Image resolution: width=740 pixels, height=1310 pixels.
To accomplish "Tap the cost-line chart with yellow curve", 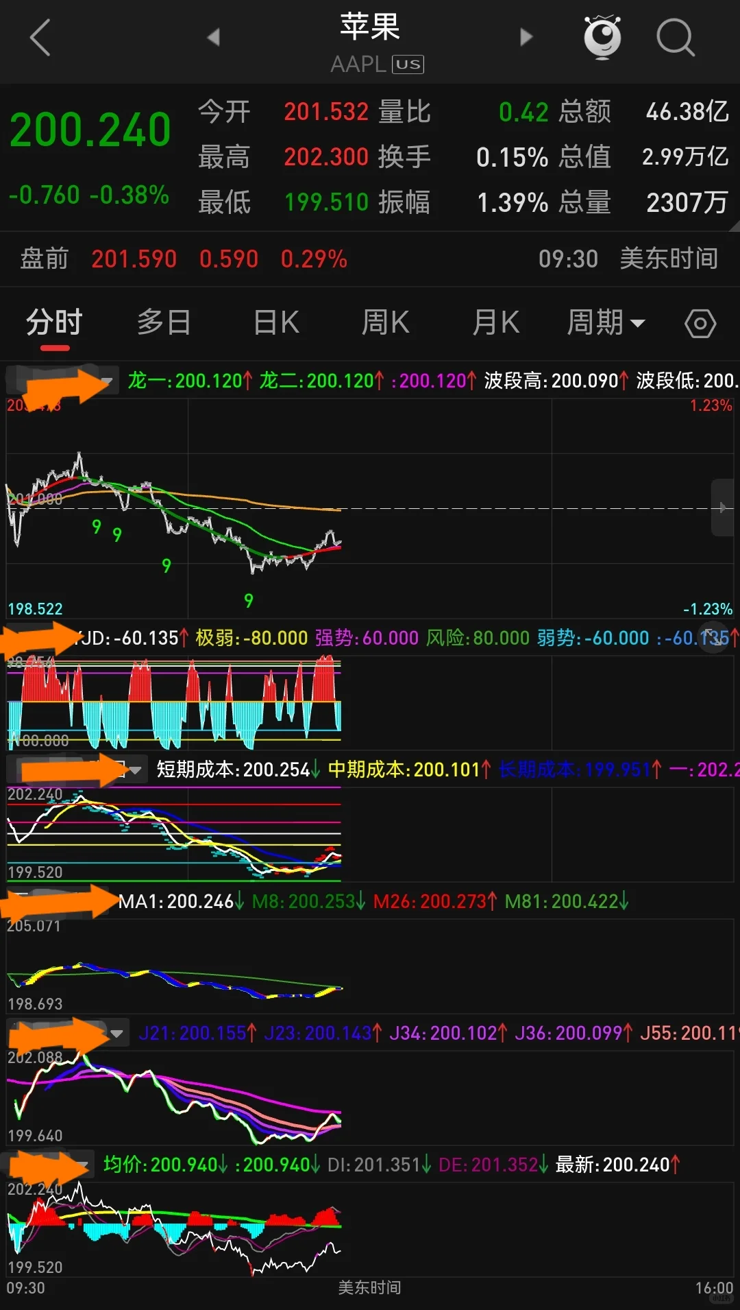I will point(370,834).
